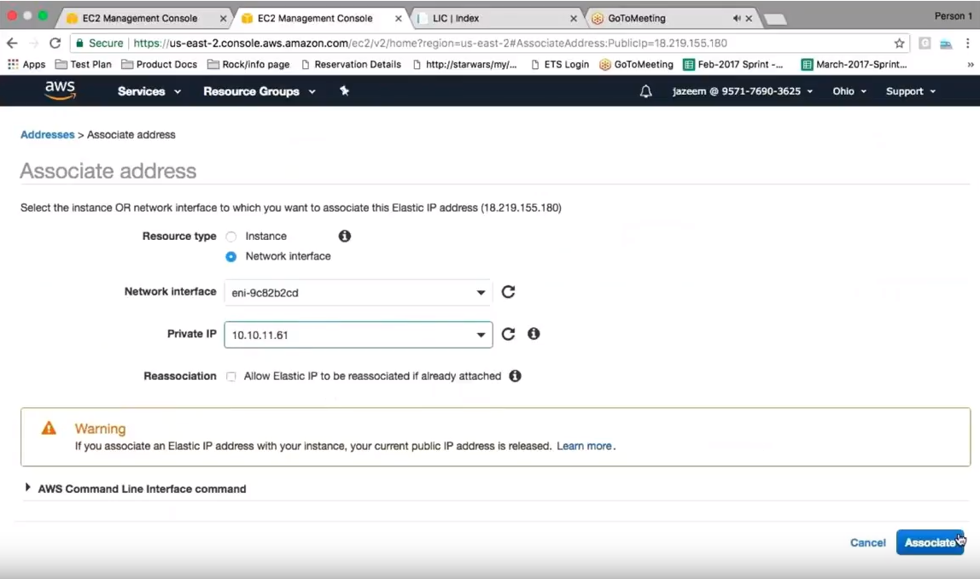Image resolution: width=980 pixels, height=579 pixels.
Task: Click the Associate button
Action: (x=930, y=542)
